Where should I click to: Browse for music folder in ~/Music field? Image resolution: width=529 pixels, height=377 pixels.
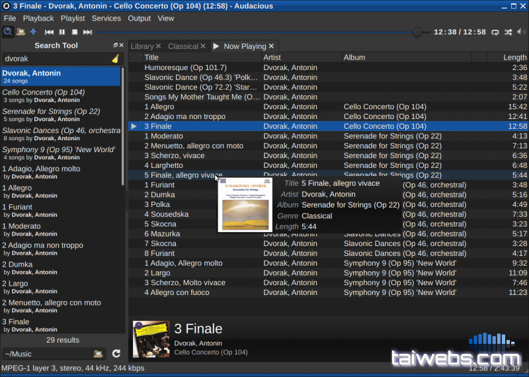pyautogui.click(x=98, y=354)
